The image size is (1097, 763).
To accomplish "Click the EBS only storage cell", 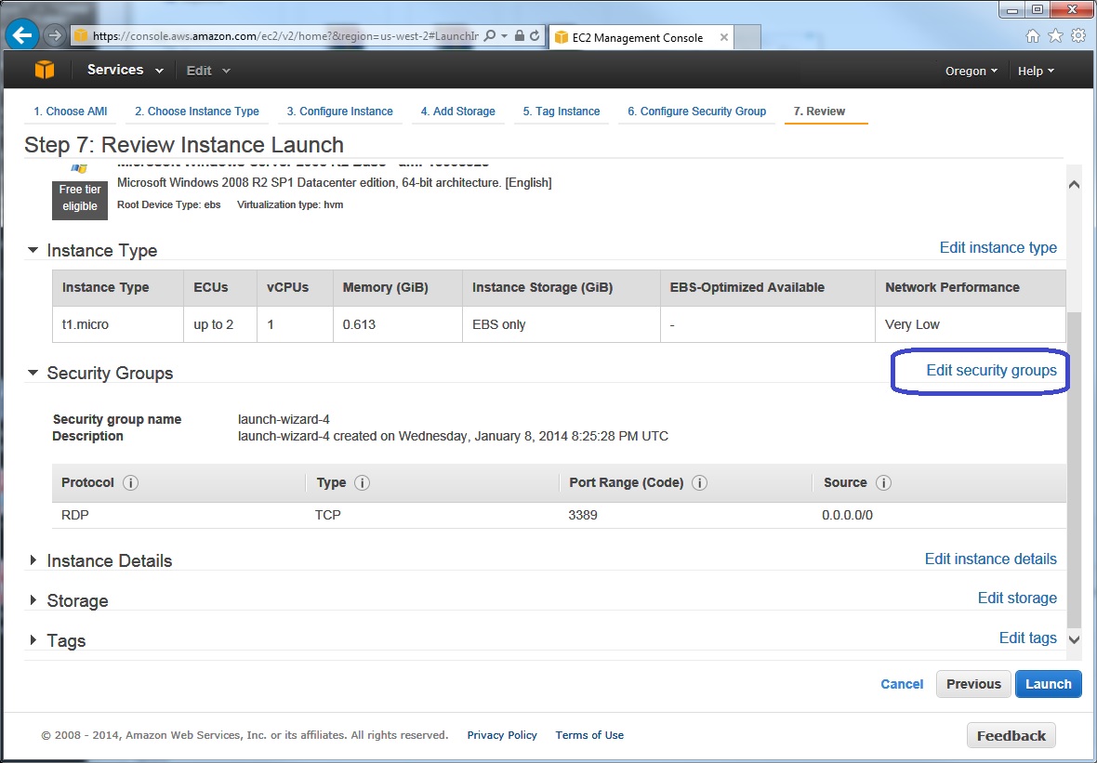I will 562,324.
